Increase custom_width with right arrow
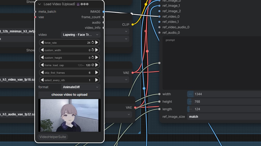The image size is (261, 146). (x=97, y=50)
